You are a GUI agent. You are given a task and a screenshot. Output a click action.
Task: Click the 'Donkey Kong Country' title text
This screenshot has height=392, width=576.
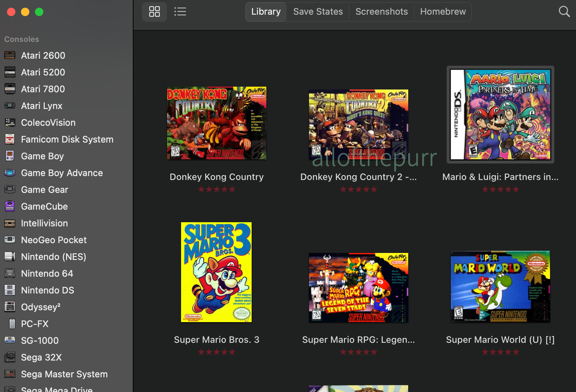pos(217,177)
